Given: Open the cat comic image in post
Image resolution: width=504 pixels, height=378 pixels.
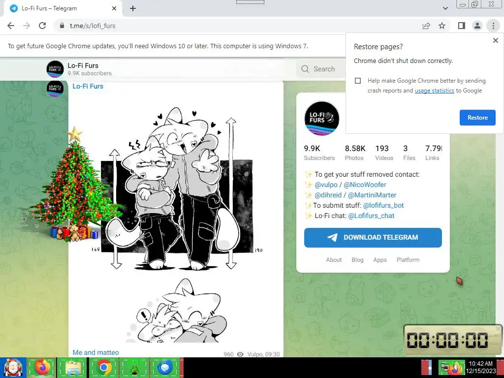Looking at the screenshot, I should click(x=176, y=222).
